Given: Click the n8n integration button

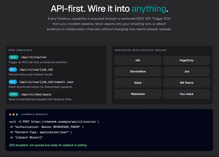Looking at the screenshot, I should (x=138, y=60).
